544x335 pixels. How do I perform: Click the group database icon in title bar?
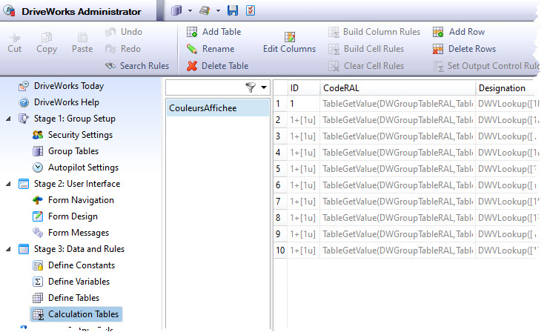(176, 11)
